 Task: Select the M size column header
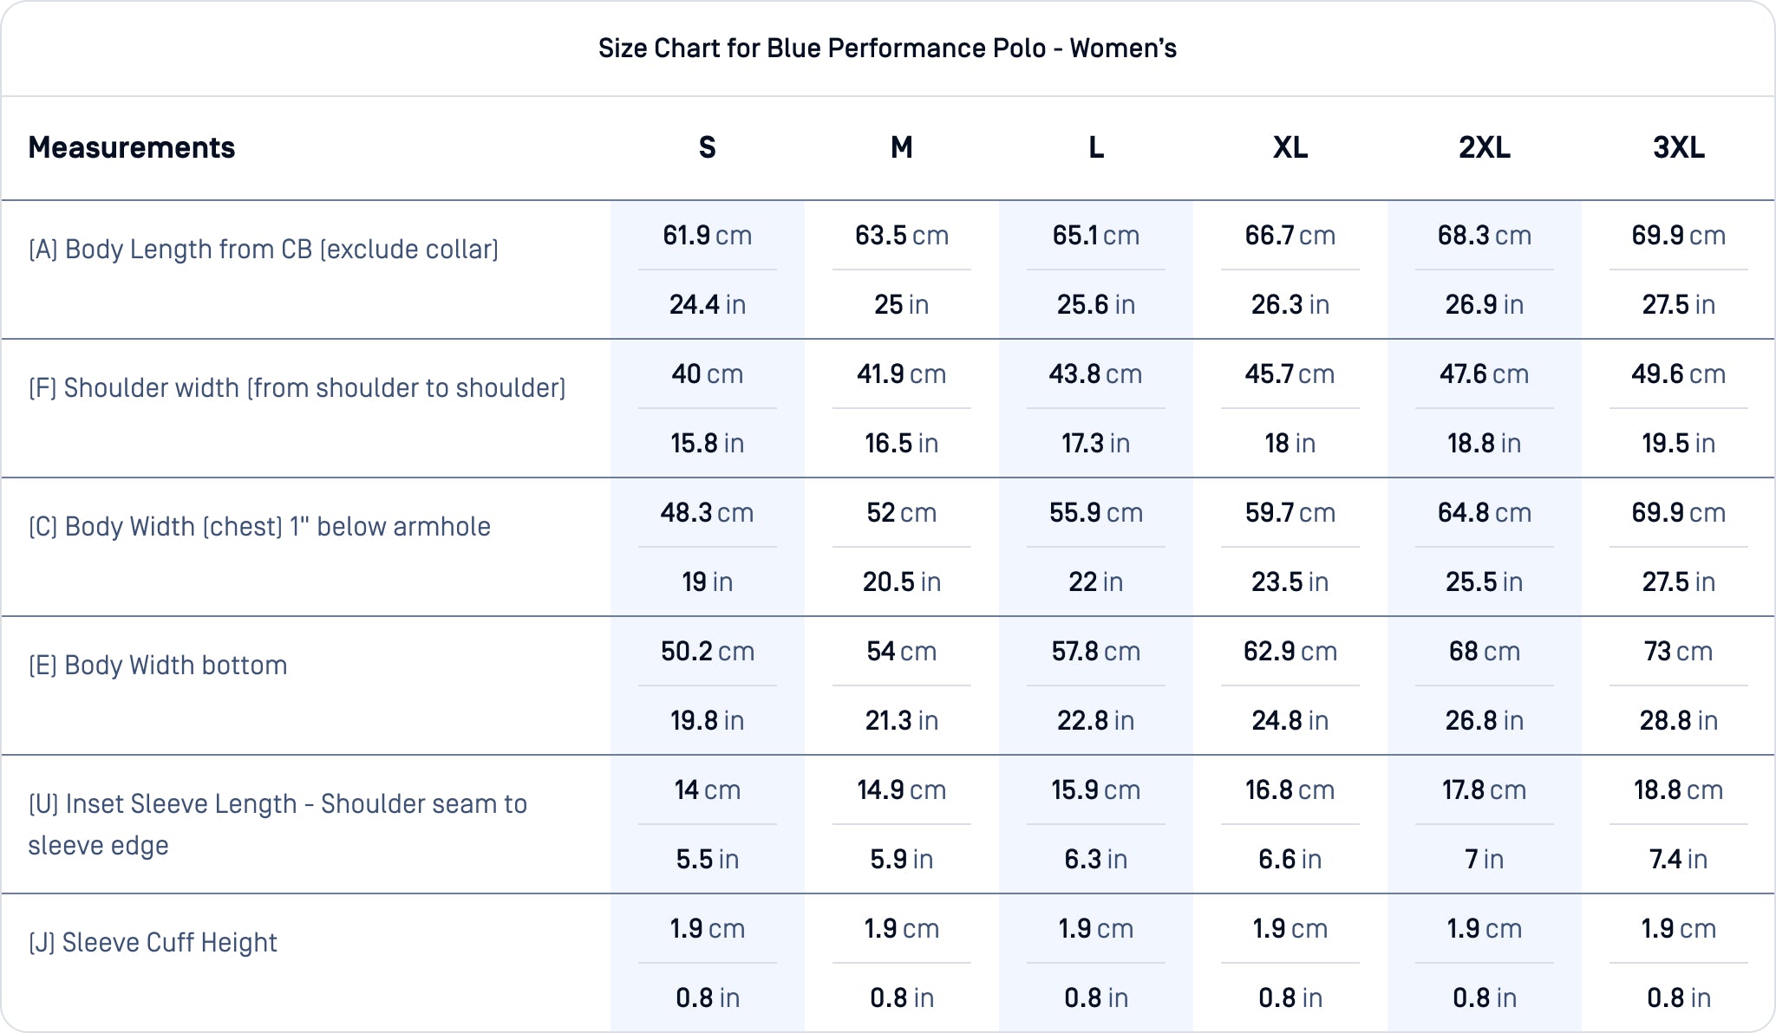point(901,148)
